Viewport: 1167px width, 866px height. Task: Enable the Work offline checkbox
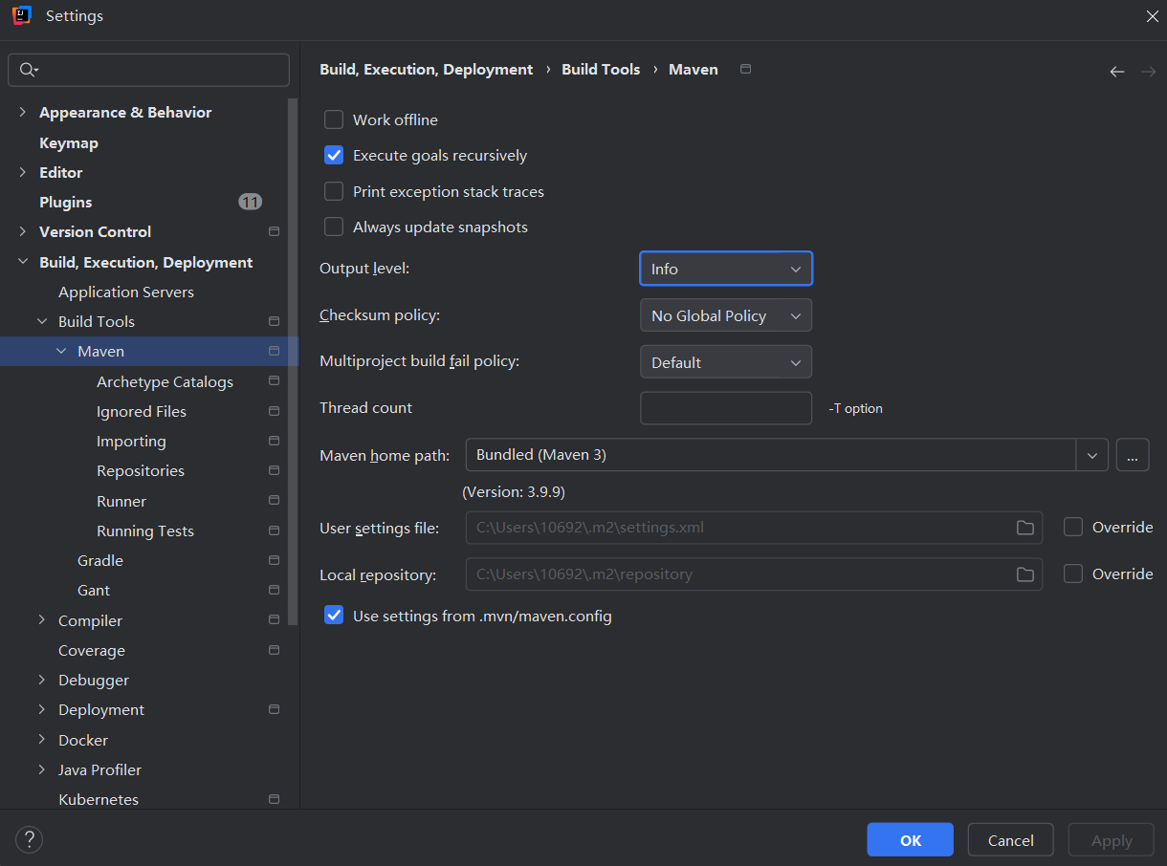coord(334,119)
